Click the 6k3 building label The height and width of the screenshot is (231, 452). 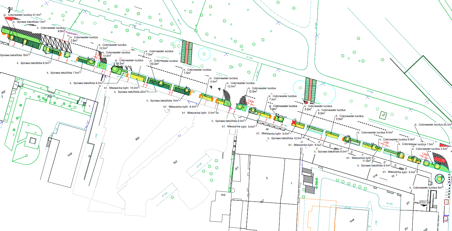(x=137, y=139)
